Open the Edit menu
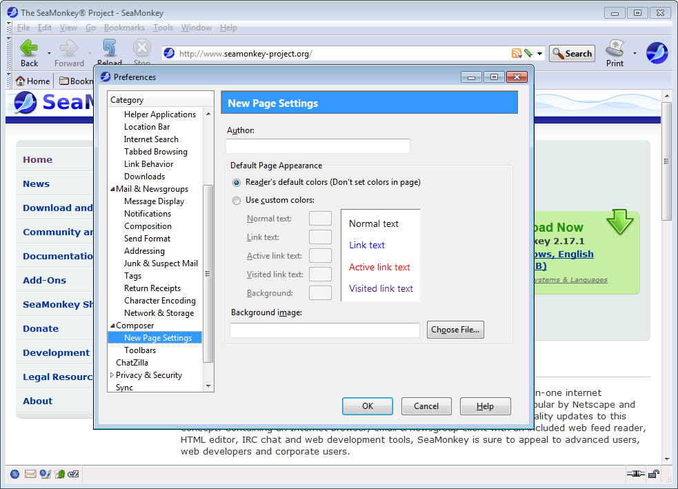This screenshot has width=678, height=489. point(45,28)
